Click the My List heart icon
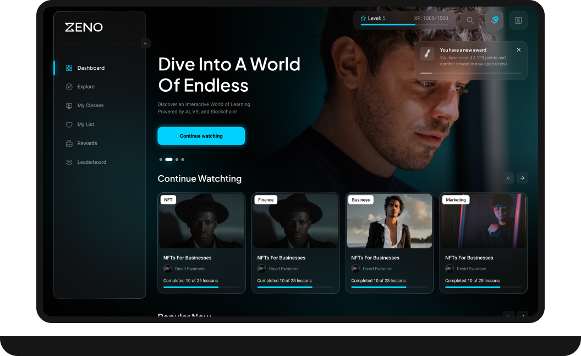This screenshot has height=356, width=581. click(69, 125)
